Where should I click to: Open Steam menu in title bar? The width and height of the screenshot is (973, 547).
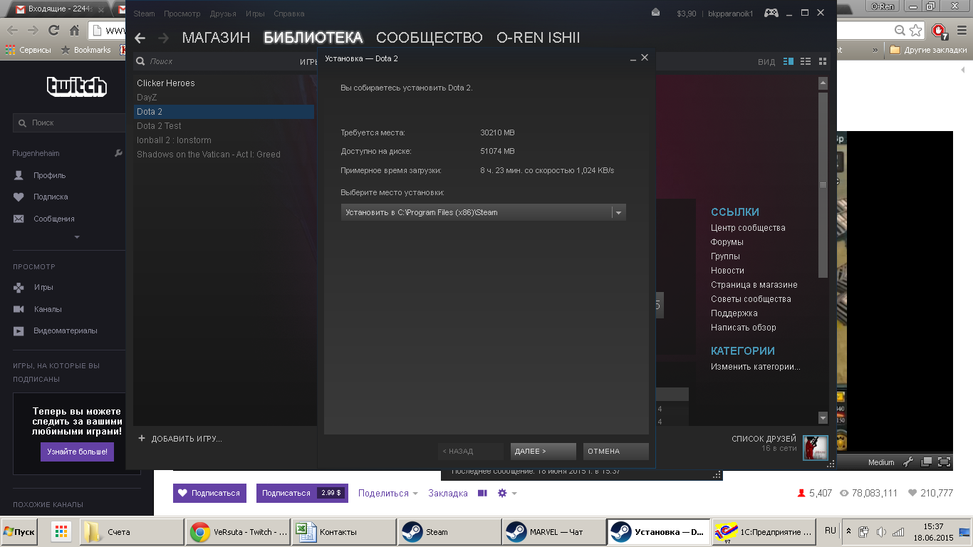144,14
